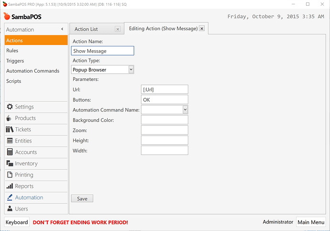This screenshot has height=231, width=330.
Task: Switch to the Action List tab
Action: (86, 29)
